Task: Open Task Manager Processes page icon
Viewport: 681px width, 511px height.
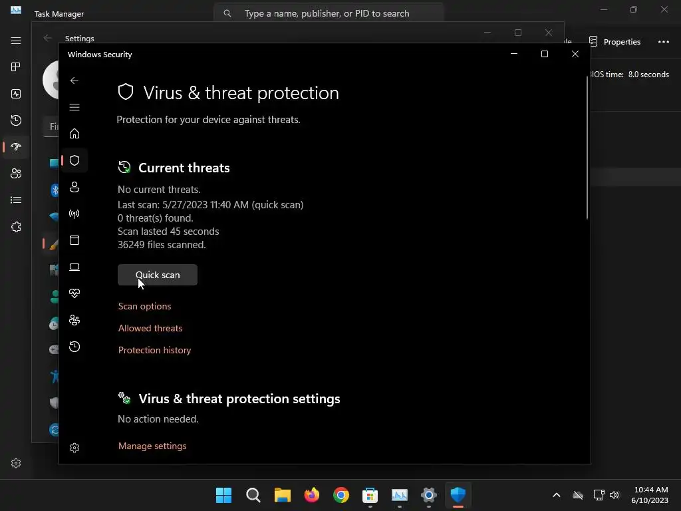Action: [x=16, y=67]
